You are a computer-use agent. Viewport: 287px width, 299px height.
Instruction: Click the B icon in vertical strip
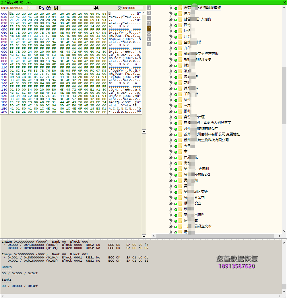click(x=149, y=44)
